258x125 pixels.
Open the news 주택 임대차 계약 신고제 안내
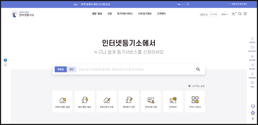pyautogui.click(x=95, y=4)
